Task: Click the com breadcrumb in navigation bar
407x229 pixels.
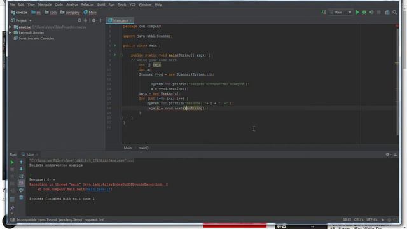Action: tap(50, 12)
